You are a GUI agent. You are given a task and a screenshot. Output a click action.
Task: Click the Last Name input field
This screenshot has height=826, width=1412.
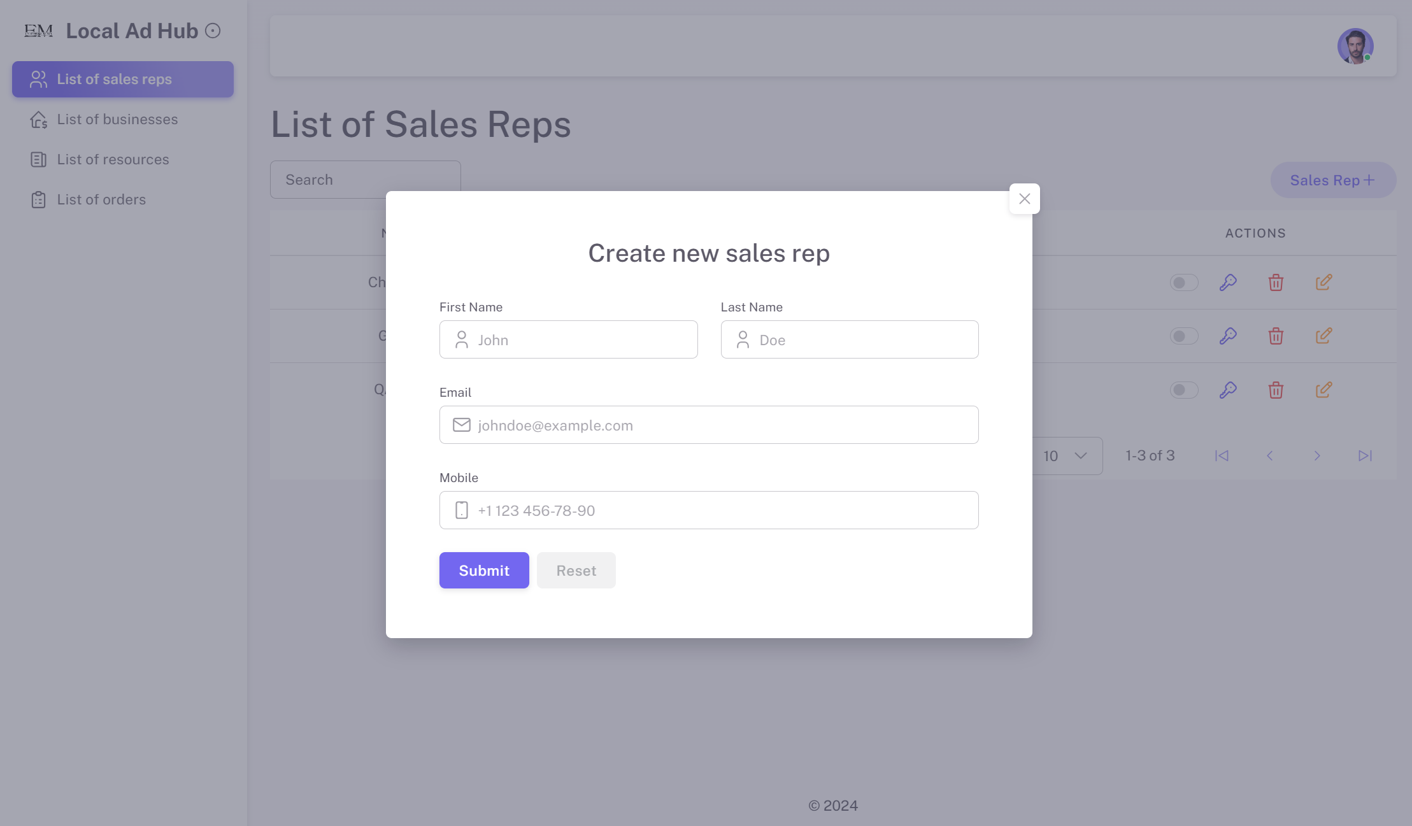click(x=850, y=339)
